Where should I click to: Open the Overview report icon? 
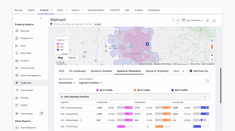17,31
